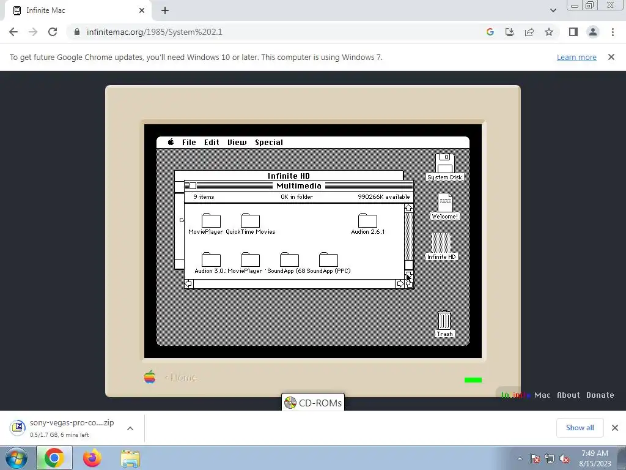
Task: Open Windows Explorer from the taskbar
Action: [130, 458]
